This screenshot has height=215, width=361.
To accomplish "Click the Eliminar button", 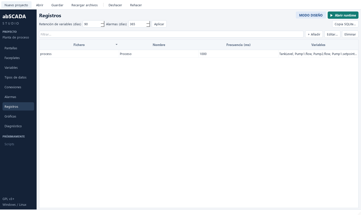I will tap(350, 34).
